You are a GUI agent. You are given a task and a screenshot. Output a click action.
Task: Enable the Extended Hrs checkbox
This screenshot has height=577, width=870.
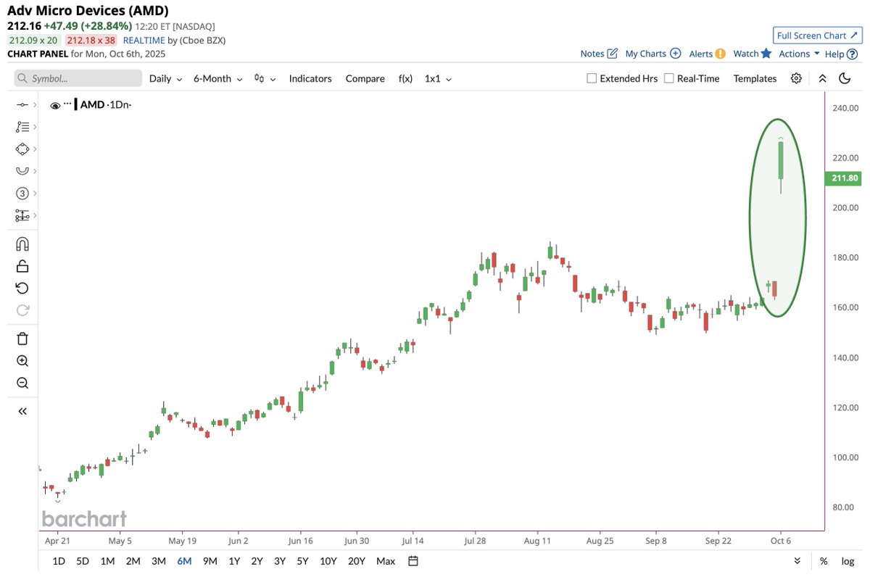[x=592, y=78]
